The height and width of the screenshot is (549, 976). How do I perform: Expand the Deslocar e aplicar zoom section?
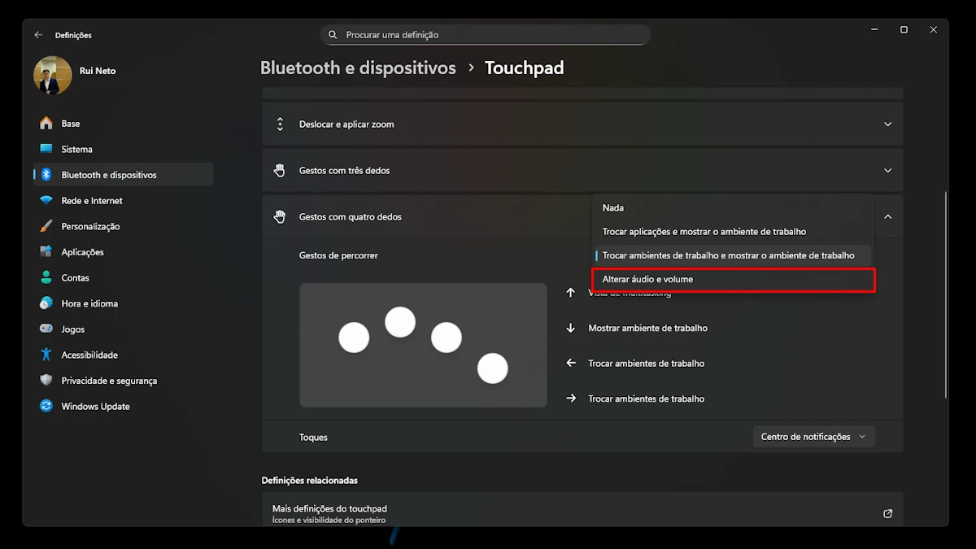coord(887,124)
